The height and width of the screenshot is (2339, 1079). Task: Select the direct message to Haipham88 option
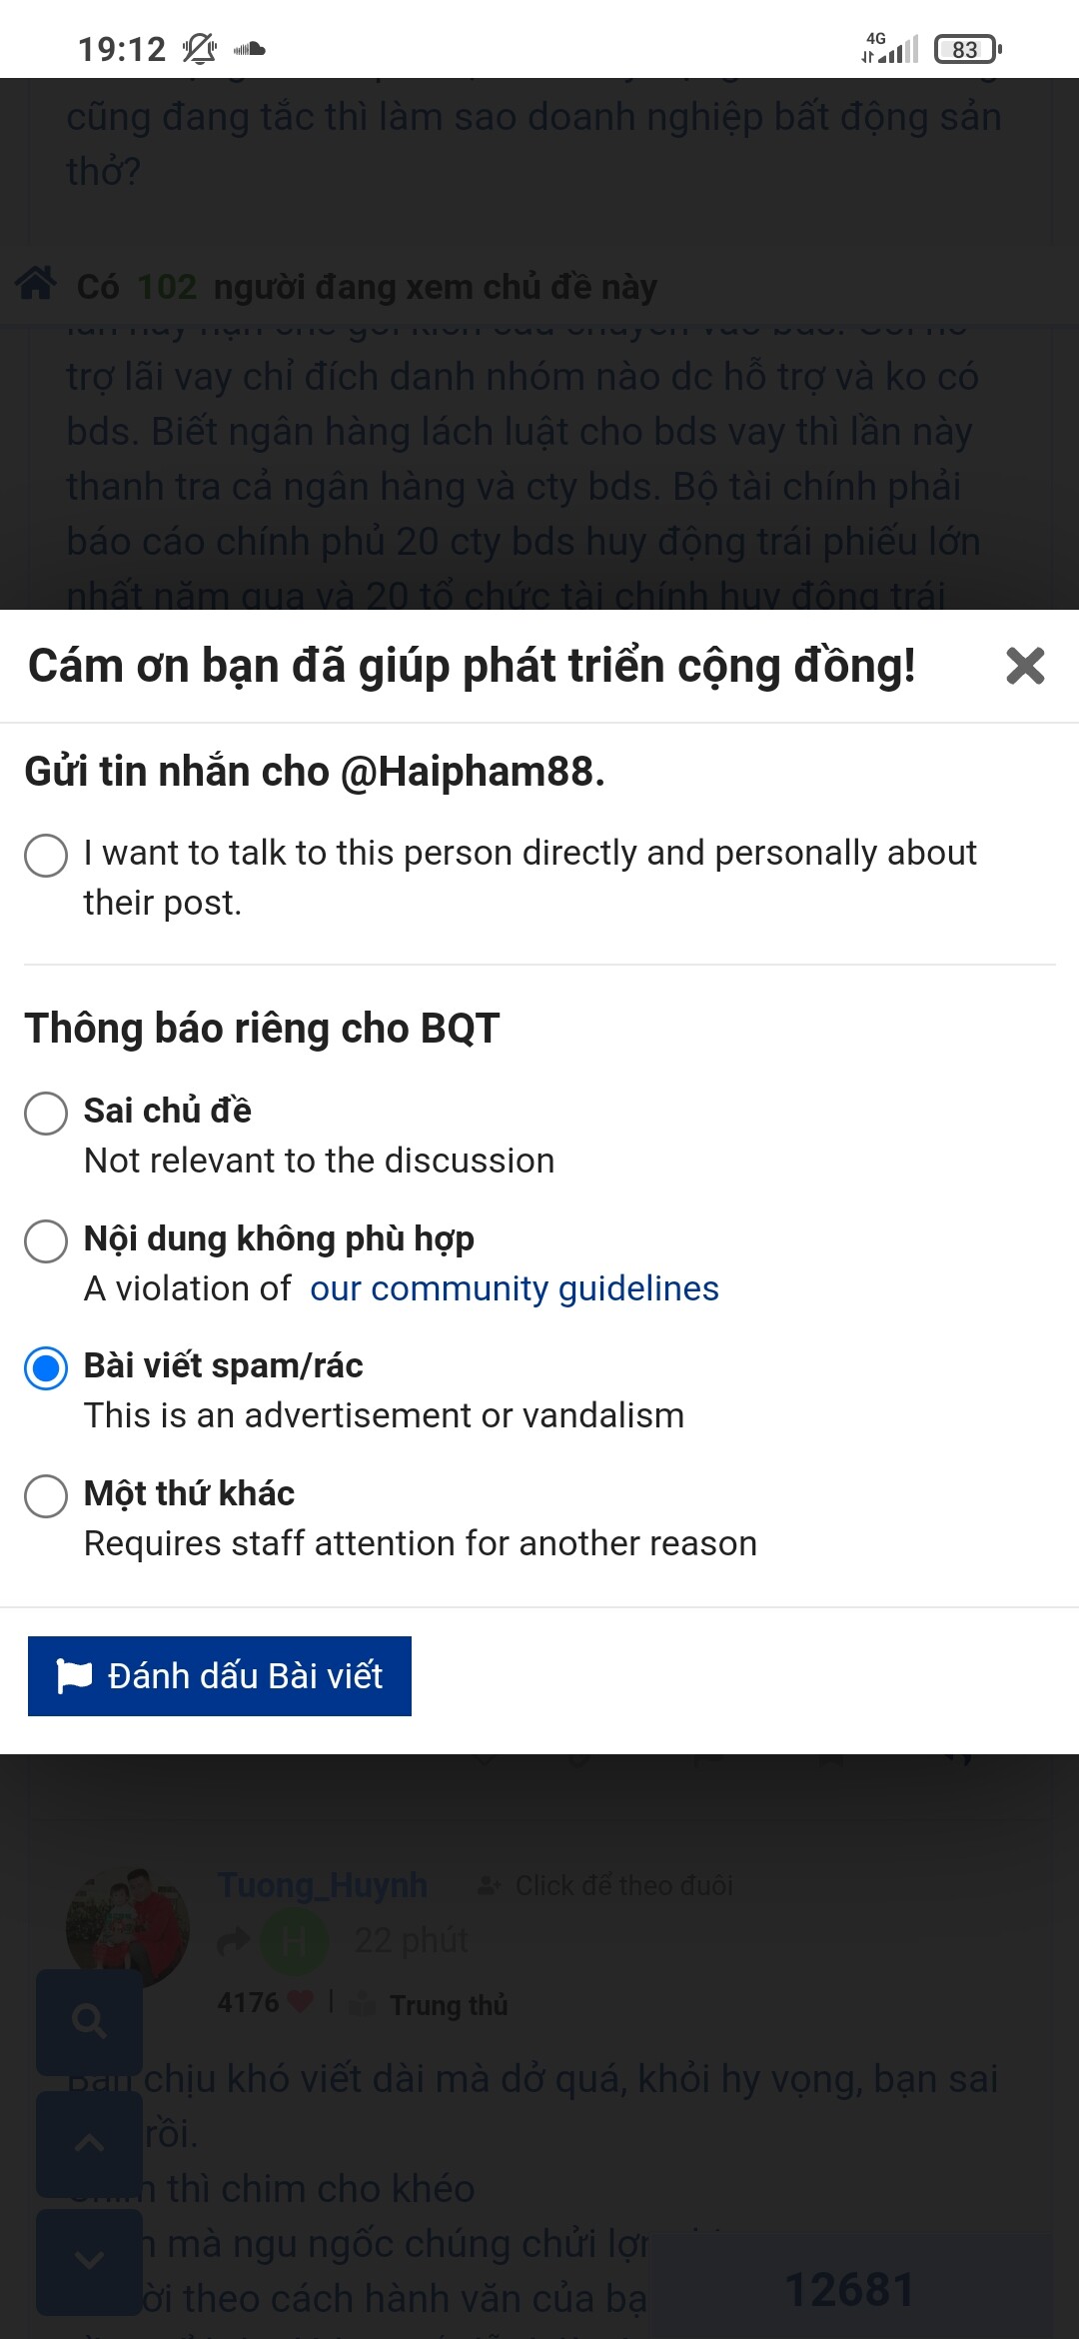pos(46,856)
